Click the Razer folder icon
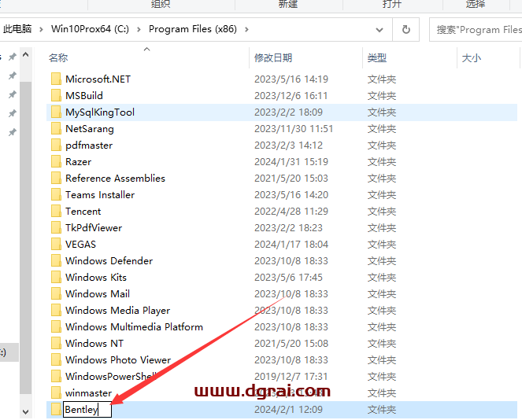522x420 pixels. click(56, 161)
